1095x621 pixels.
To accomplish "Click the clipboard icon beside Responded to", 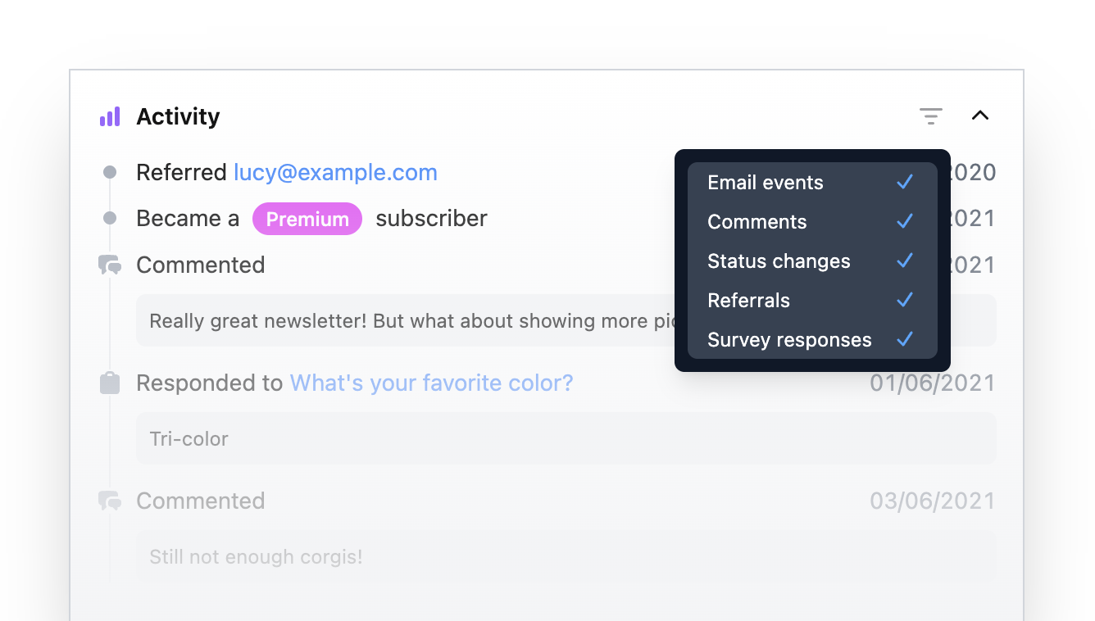I will 110,383.
